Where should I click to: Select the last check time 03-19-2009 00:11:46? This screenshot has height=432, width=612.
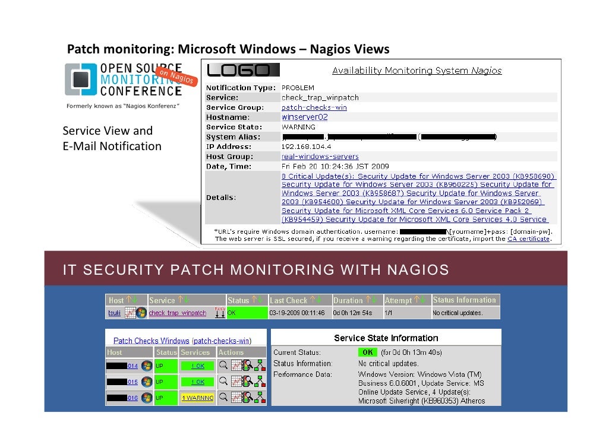click(x=297, y=313)
